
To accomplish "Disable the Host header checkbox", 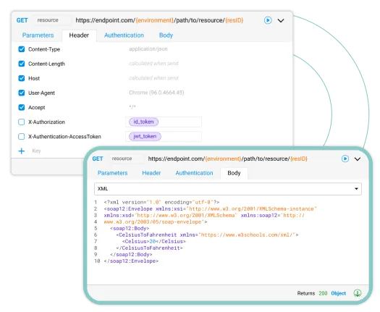I will (22, 78).
